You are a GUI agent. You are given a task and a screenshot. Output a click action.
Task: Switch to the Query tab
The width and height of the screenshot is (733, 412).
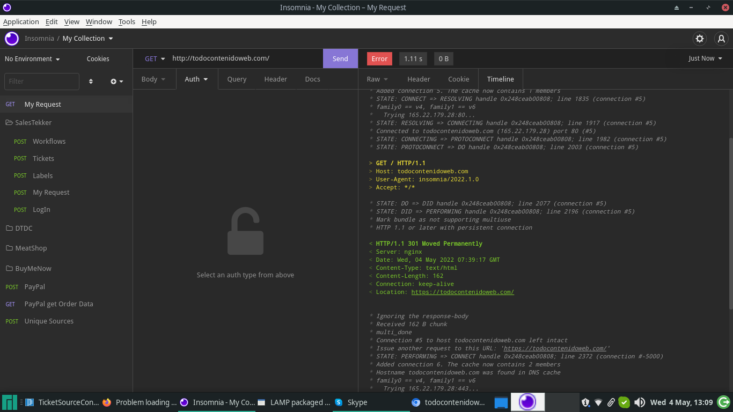(237, 79)
